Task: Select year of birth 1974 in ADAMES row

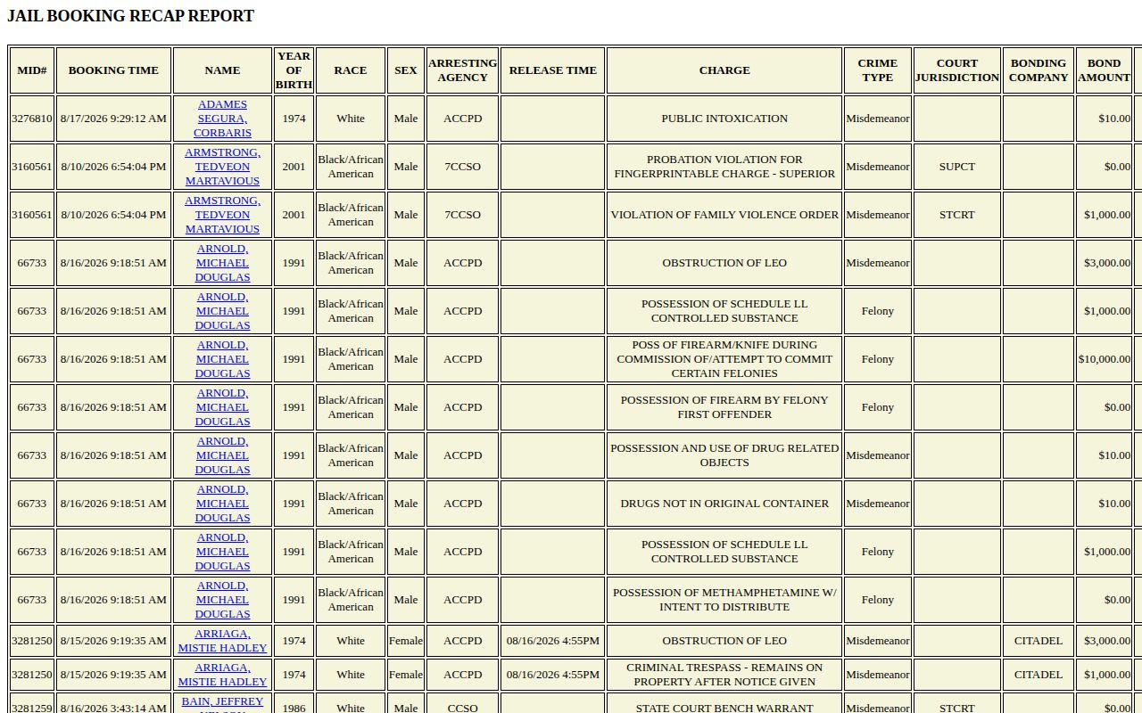Action: click(294, 119)
